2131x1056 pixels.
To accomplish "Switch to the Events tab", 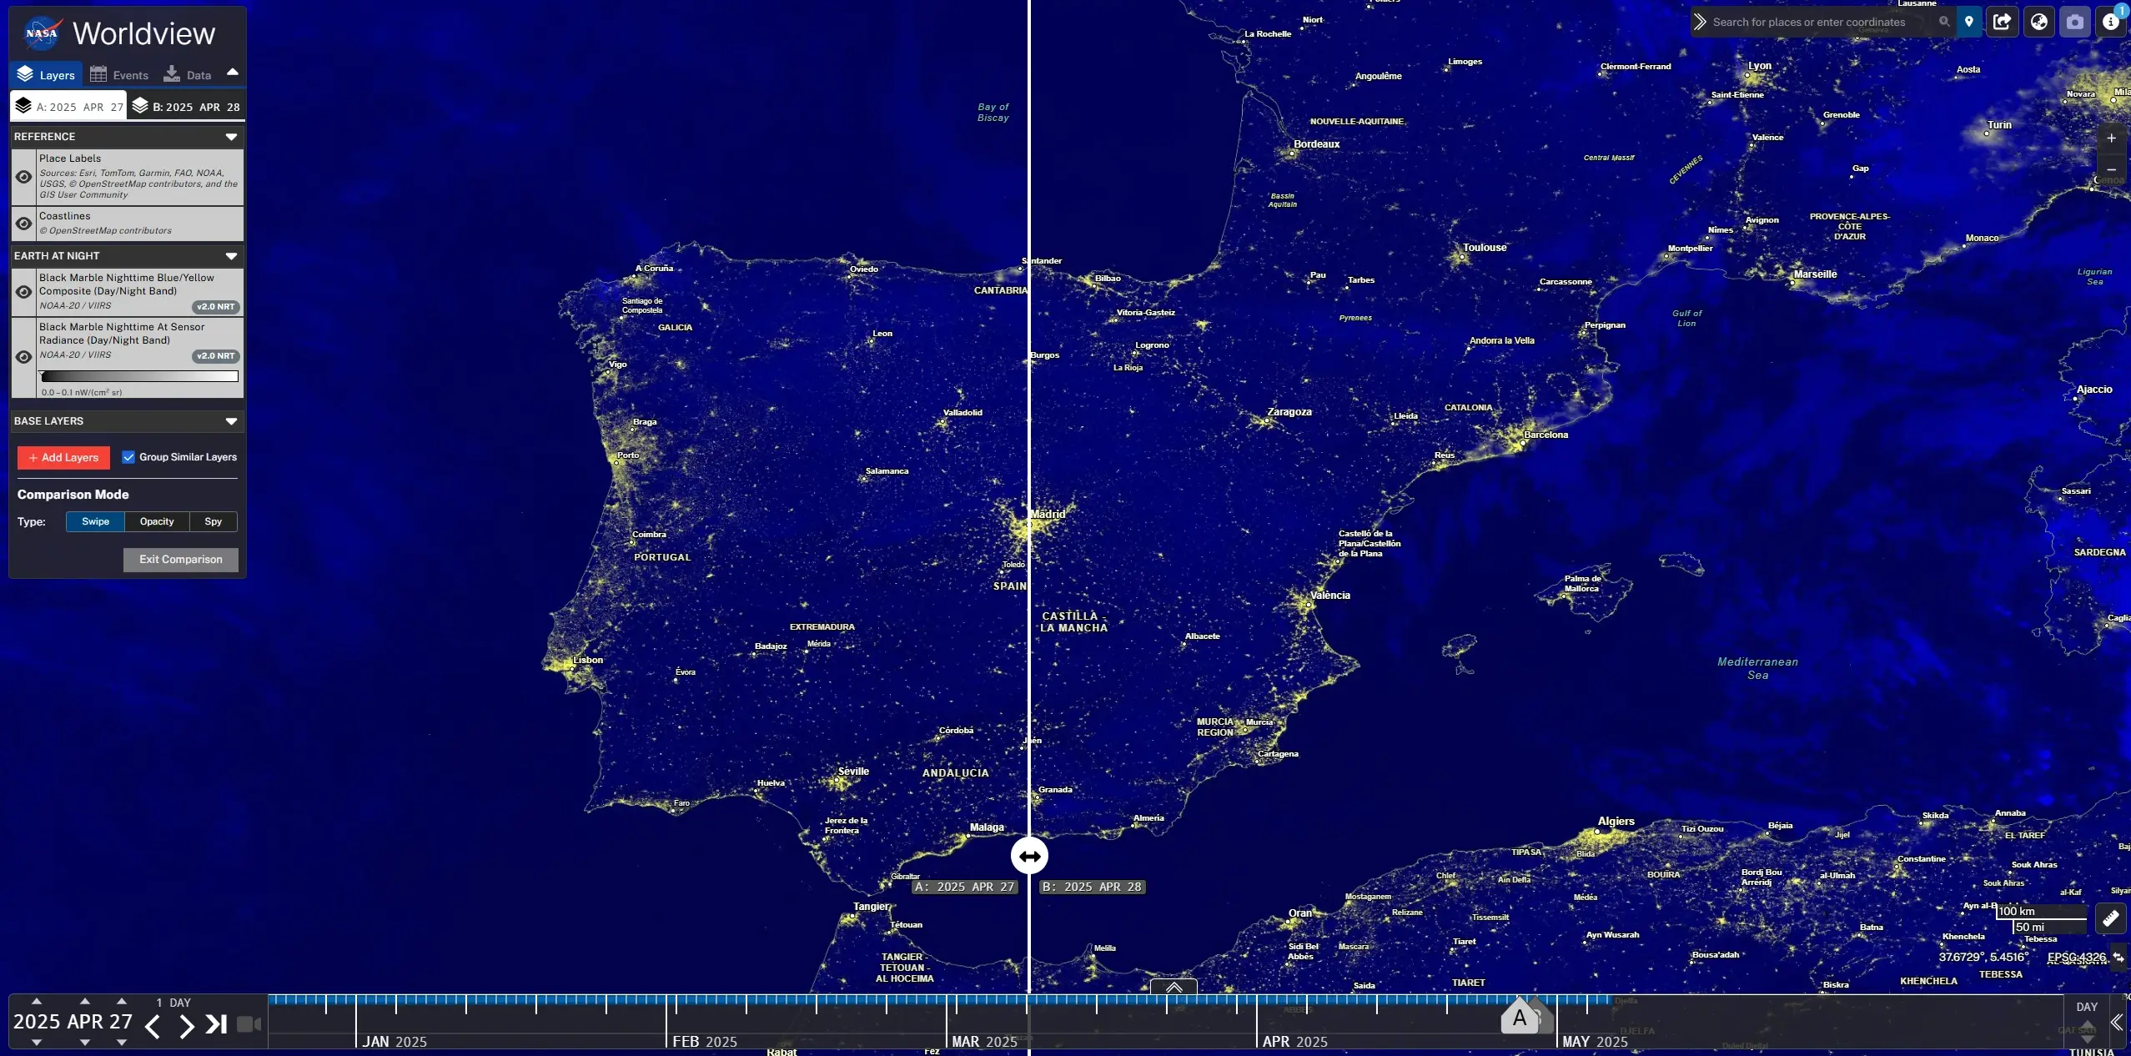I will click(x=119, y=75).
